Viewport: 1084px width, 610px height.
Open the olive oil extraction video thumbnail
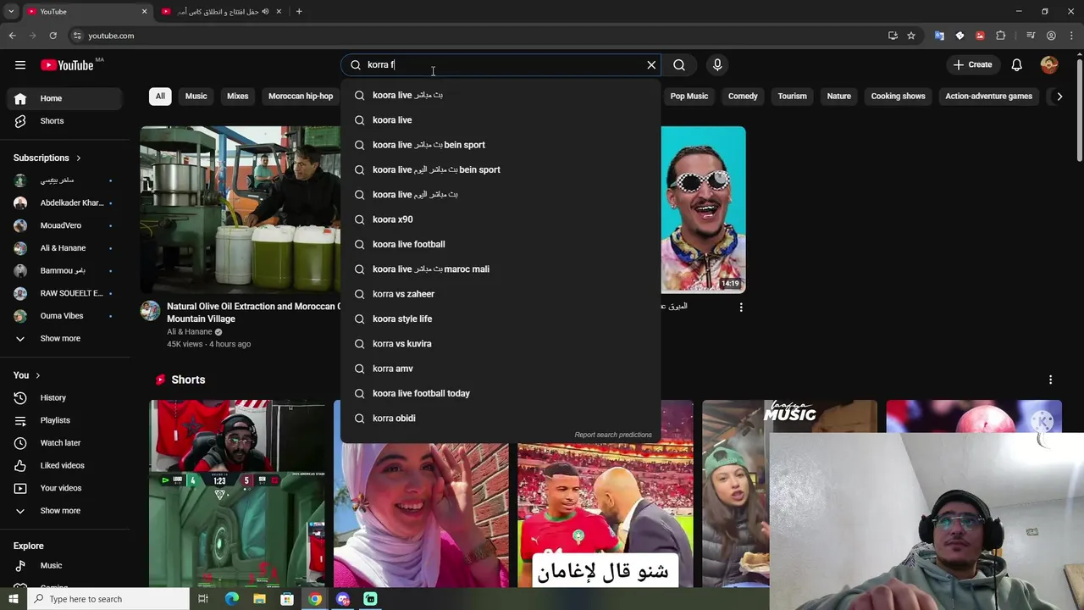point(241,209)
